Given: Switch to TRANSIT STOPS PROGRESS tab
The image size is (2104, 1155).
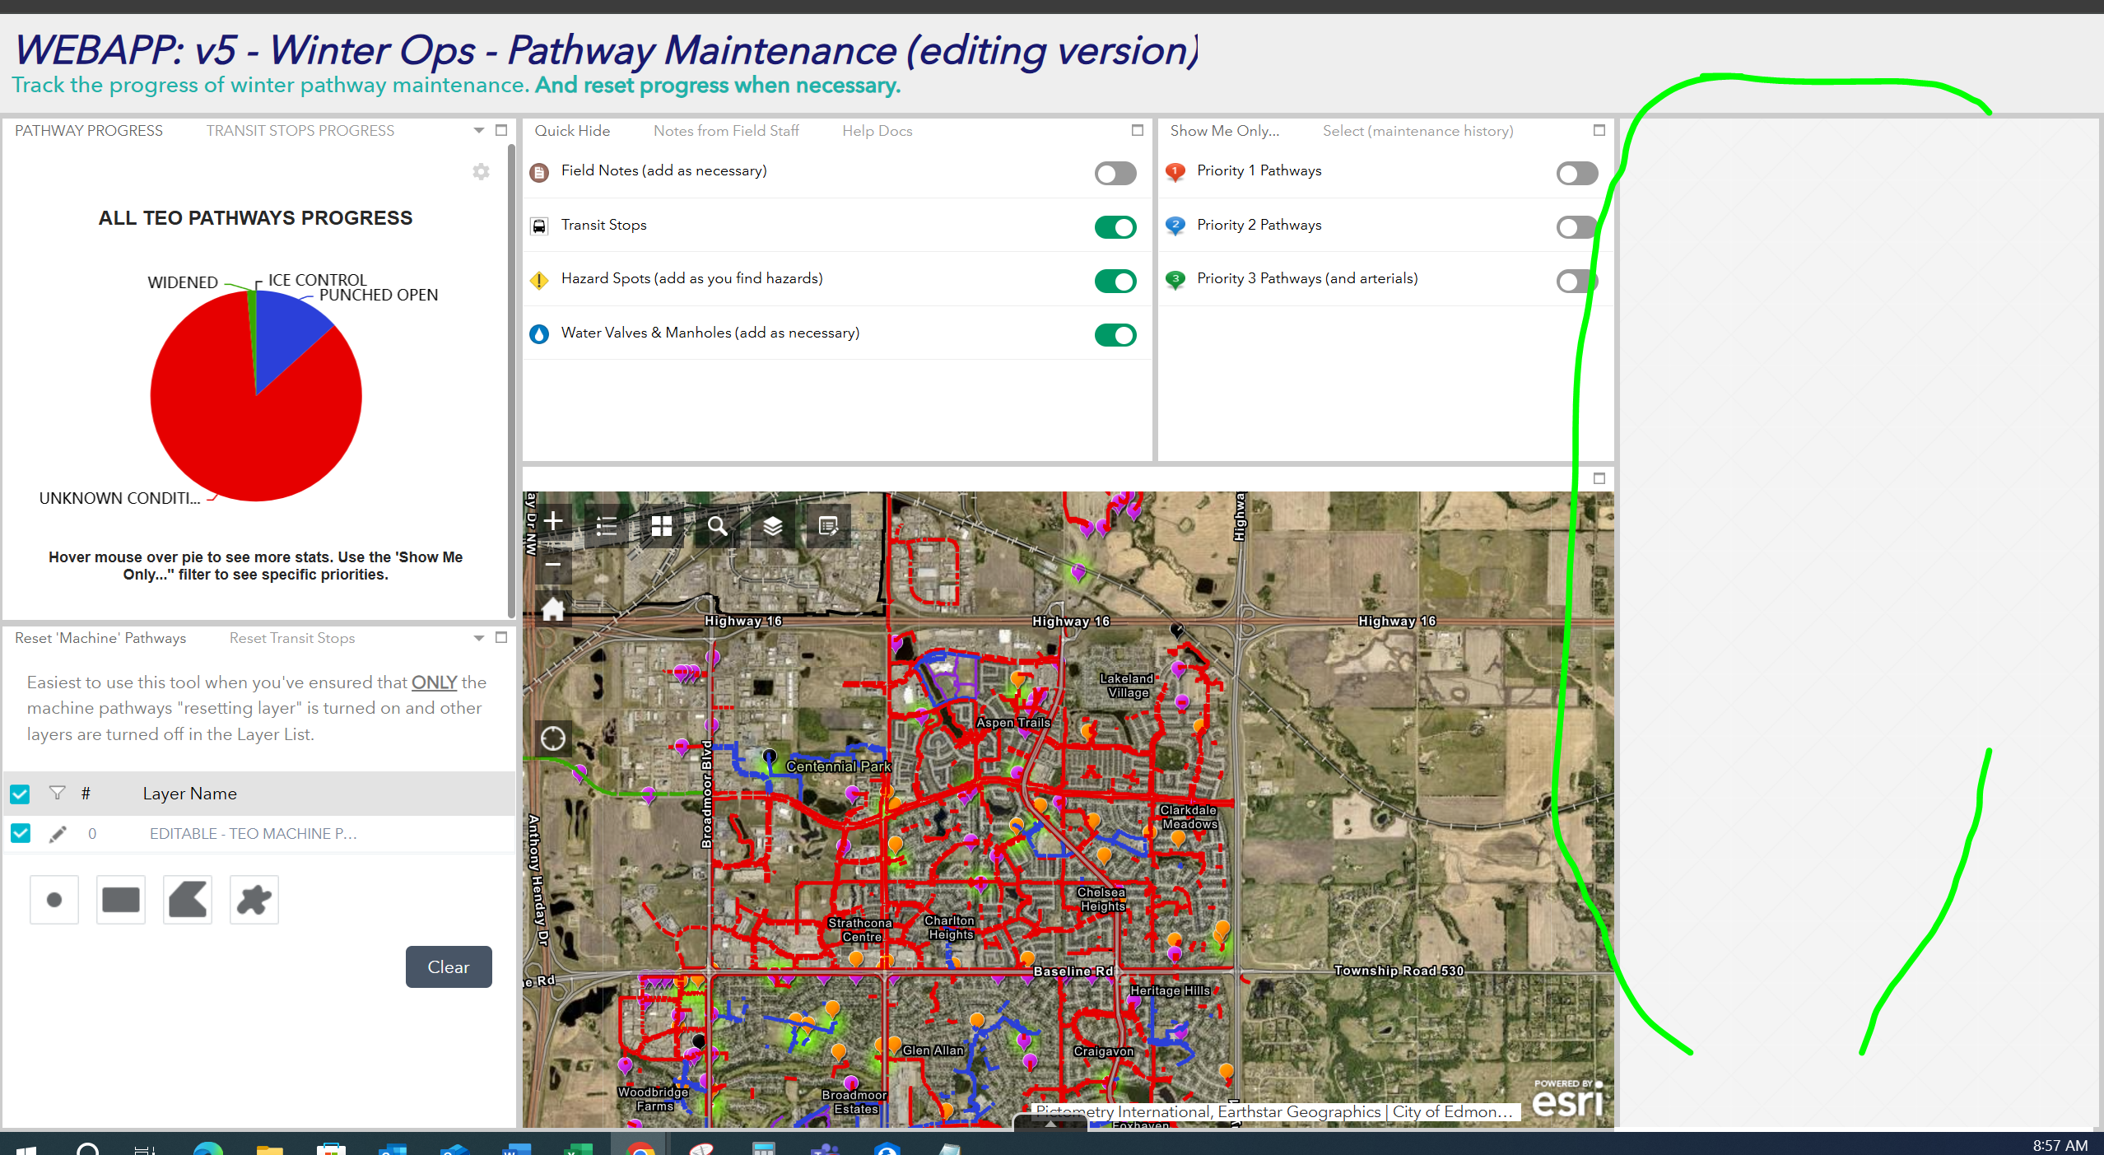Looking at the screenshot, I should 300,131.
